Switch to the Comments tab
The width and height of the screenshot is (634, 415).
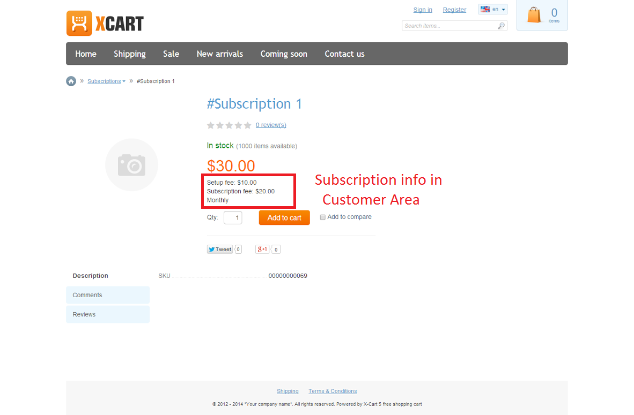[108, 295]
